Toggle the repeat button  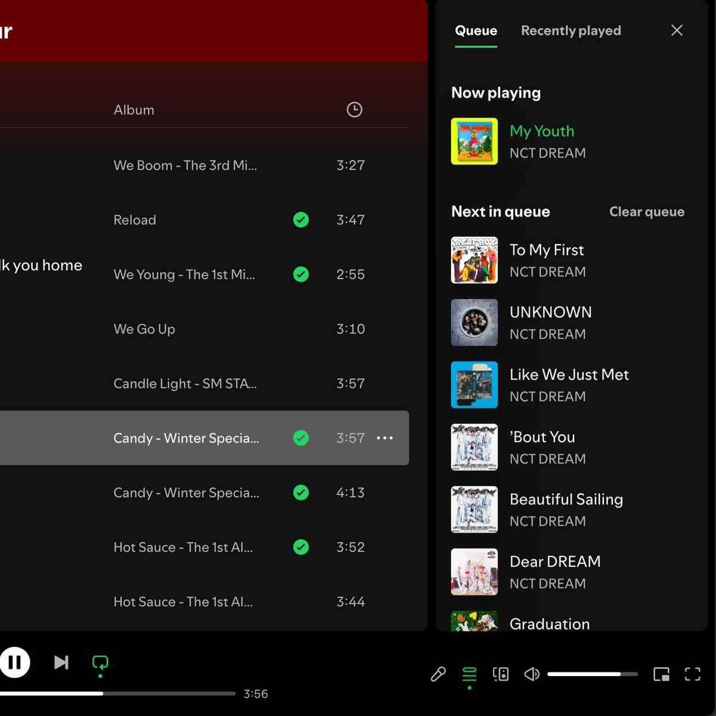(100, 662)
